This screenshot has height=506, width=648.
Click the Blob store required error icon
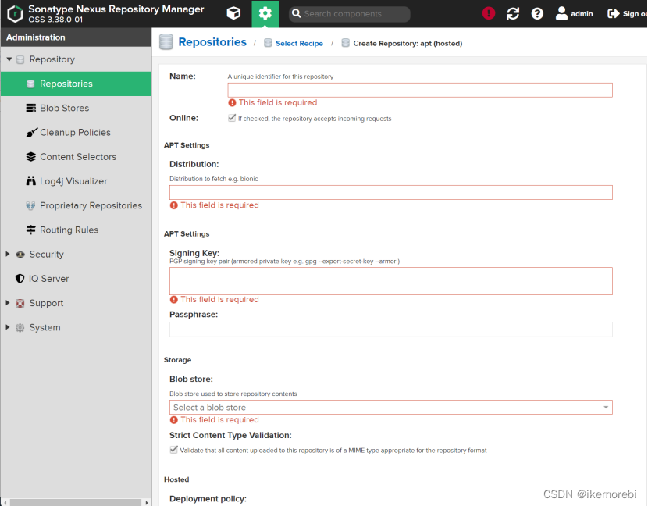tap(174, 419)
